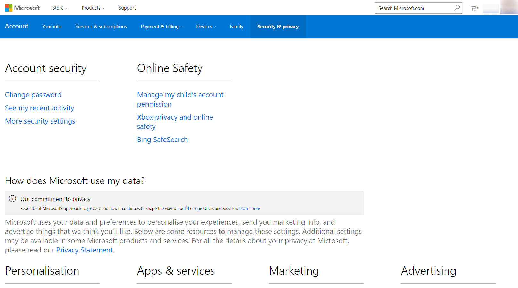Open See my recent activity
Screen dimensions: 518x288
pyautogui.click(x=40, y=108)
